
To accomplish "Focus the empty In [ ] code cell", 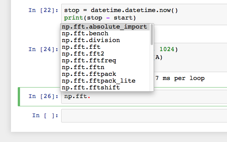I will pyautogui.click(x=144, y=116).
